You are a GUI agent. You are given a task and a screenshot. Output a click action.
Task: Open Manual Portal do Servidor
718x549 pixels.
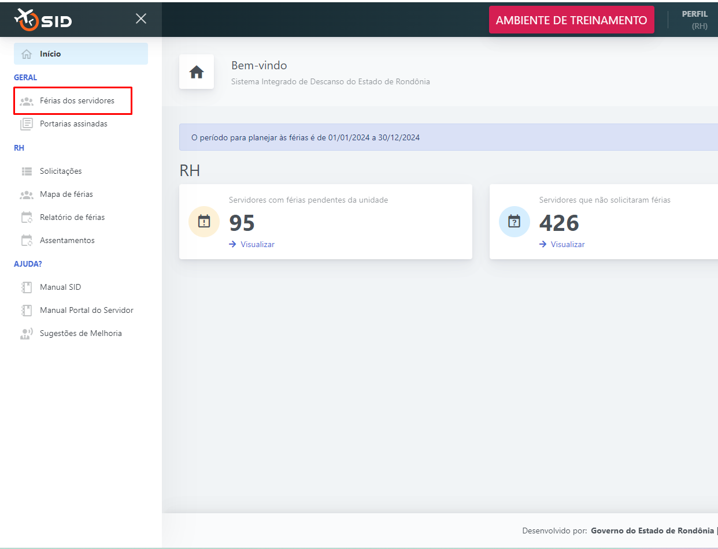(x=86, y=311)
